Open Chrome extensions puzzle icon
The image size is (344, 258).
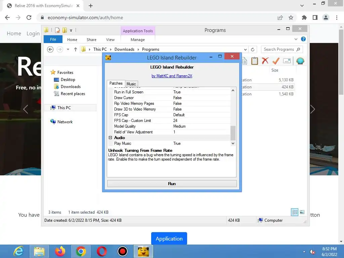[304, 17]
